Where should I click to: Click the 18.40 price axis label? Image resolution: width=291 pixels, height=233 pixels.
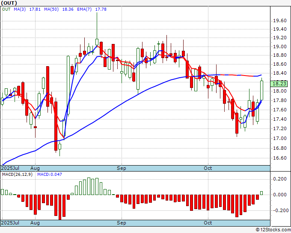click(280, 73)
